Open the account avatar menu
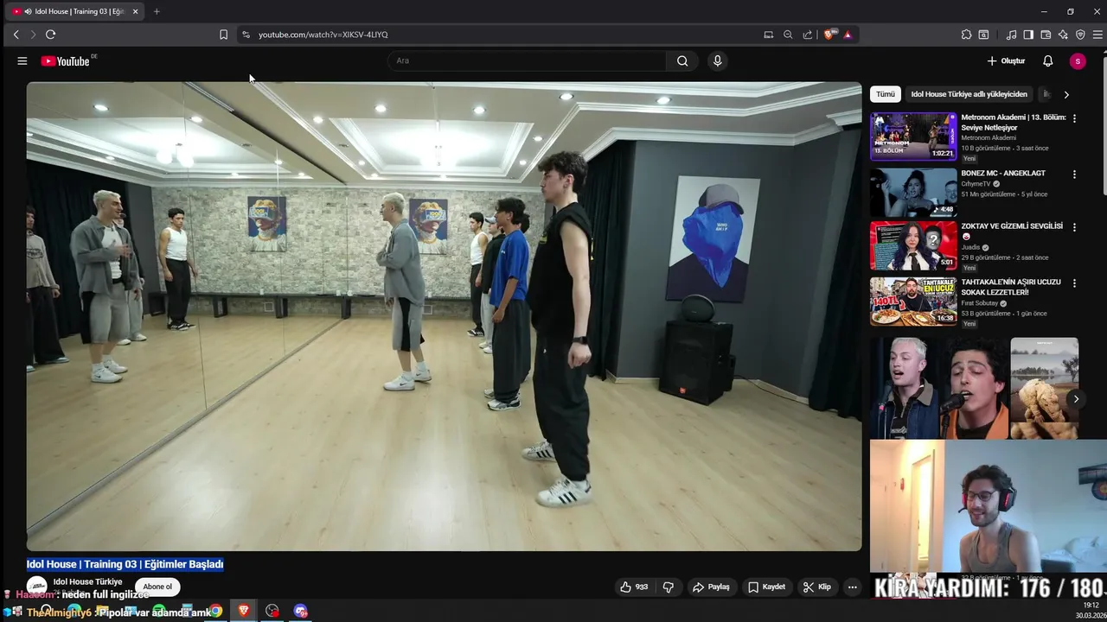This screenshot has height=622, width=1107. (1077, 60)
